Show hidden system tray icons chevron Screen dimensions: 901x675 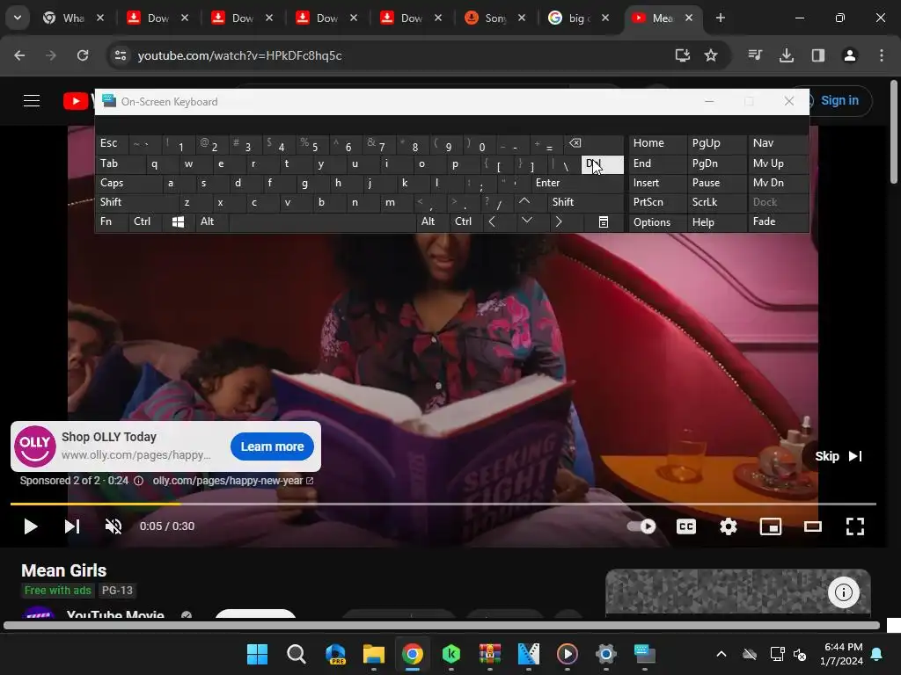tap(722, 654)
